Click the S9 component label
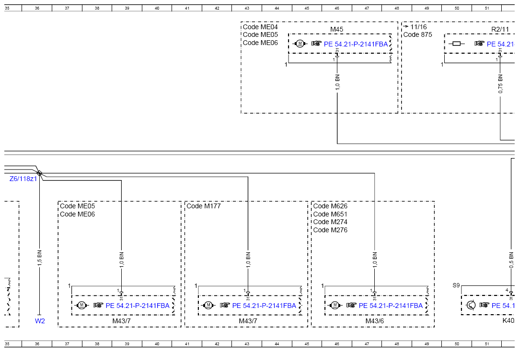 click(456, 285)
